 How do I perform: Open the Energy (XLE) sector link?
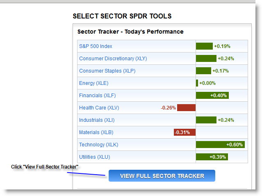pos(94,83)
